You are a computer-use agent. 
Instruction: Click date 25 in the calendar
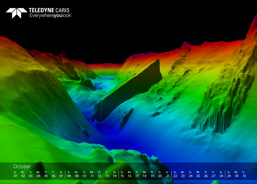(198, 176)
